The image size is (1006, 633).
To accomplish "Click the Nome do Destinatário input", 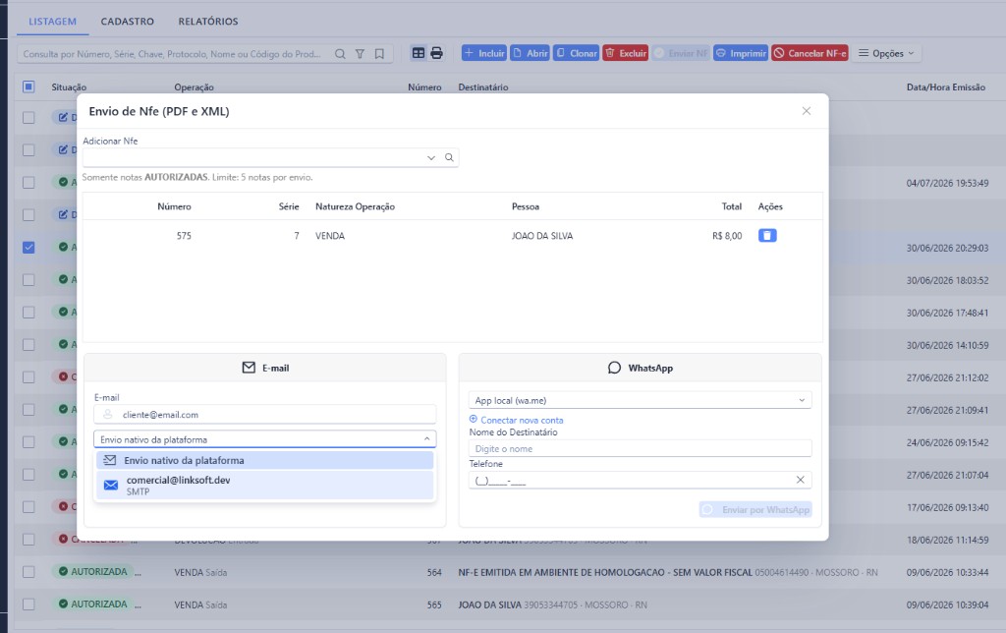I will (x=640, y=449).
